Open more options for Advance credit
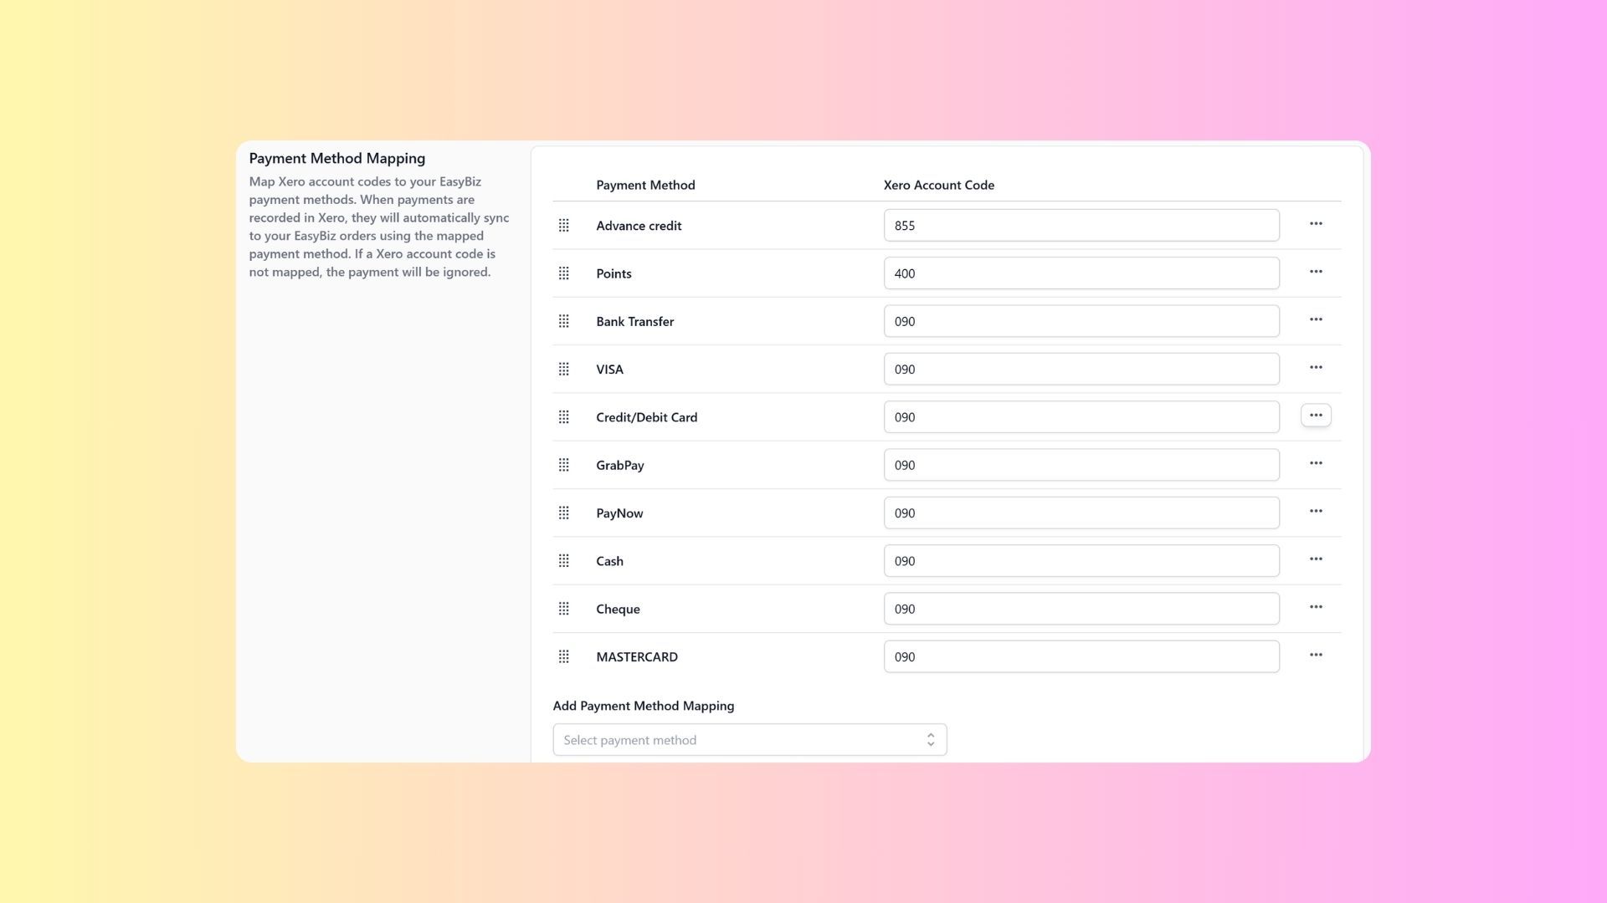Screen dimensions: 1607x903 pyautogui.click(x=1316, y=224)
